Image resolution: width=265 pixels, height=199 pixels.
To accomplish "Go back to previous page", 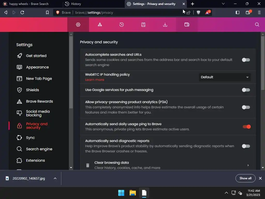I will [x=6, y=12].
